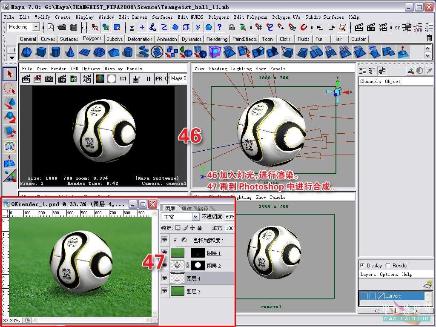Viewport: 436px width, 327px height.
Task: Activate the Move tool in the toolbox
Action: (x=10, y=103)
